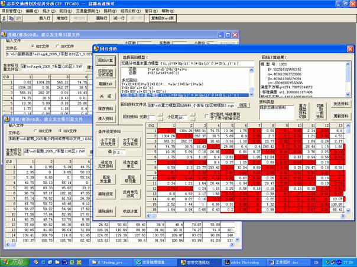Click the regression data file name field
Viewport: 357px width, 267px height.
tap(191, 105)
